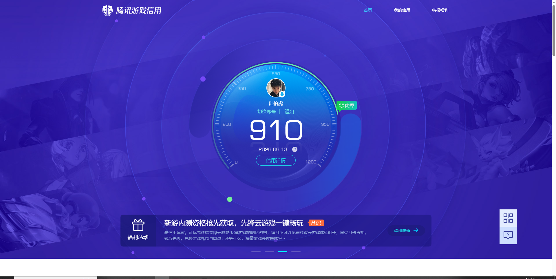556x279 pixels.
Task: Click 切换账号 to switch account
Action: 267,112
